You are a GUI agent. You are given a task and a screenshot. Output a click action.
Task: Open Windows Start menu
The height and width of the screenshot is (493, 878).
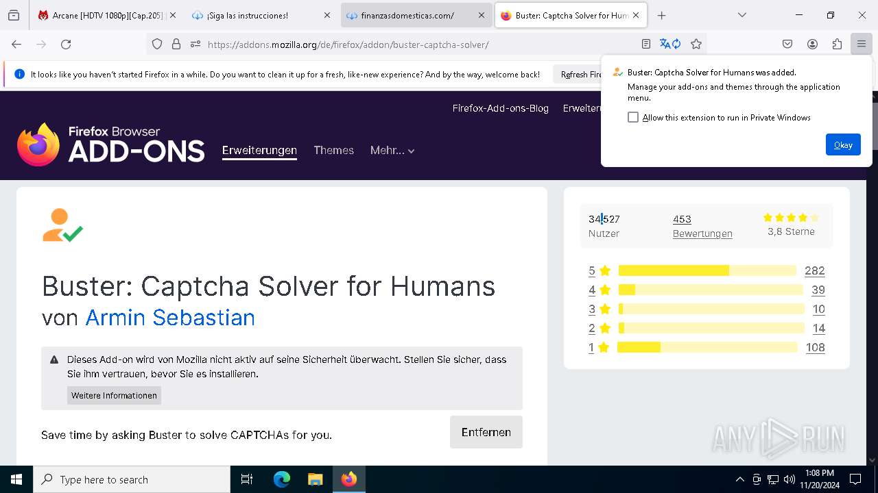click(16, 479)
